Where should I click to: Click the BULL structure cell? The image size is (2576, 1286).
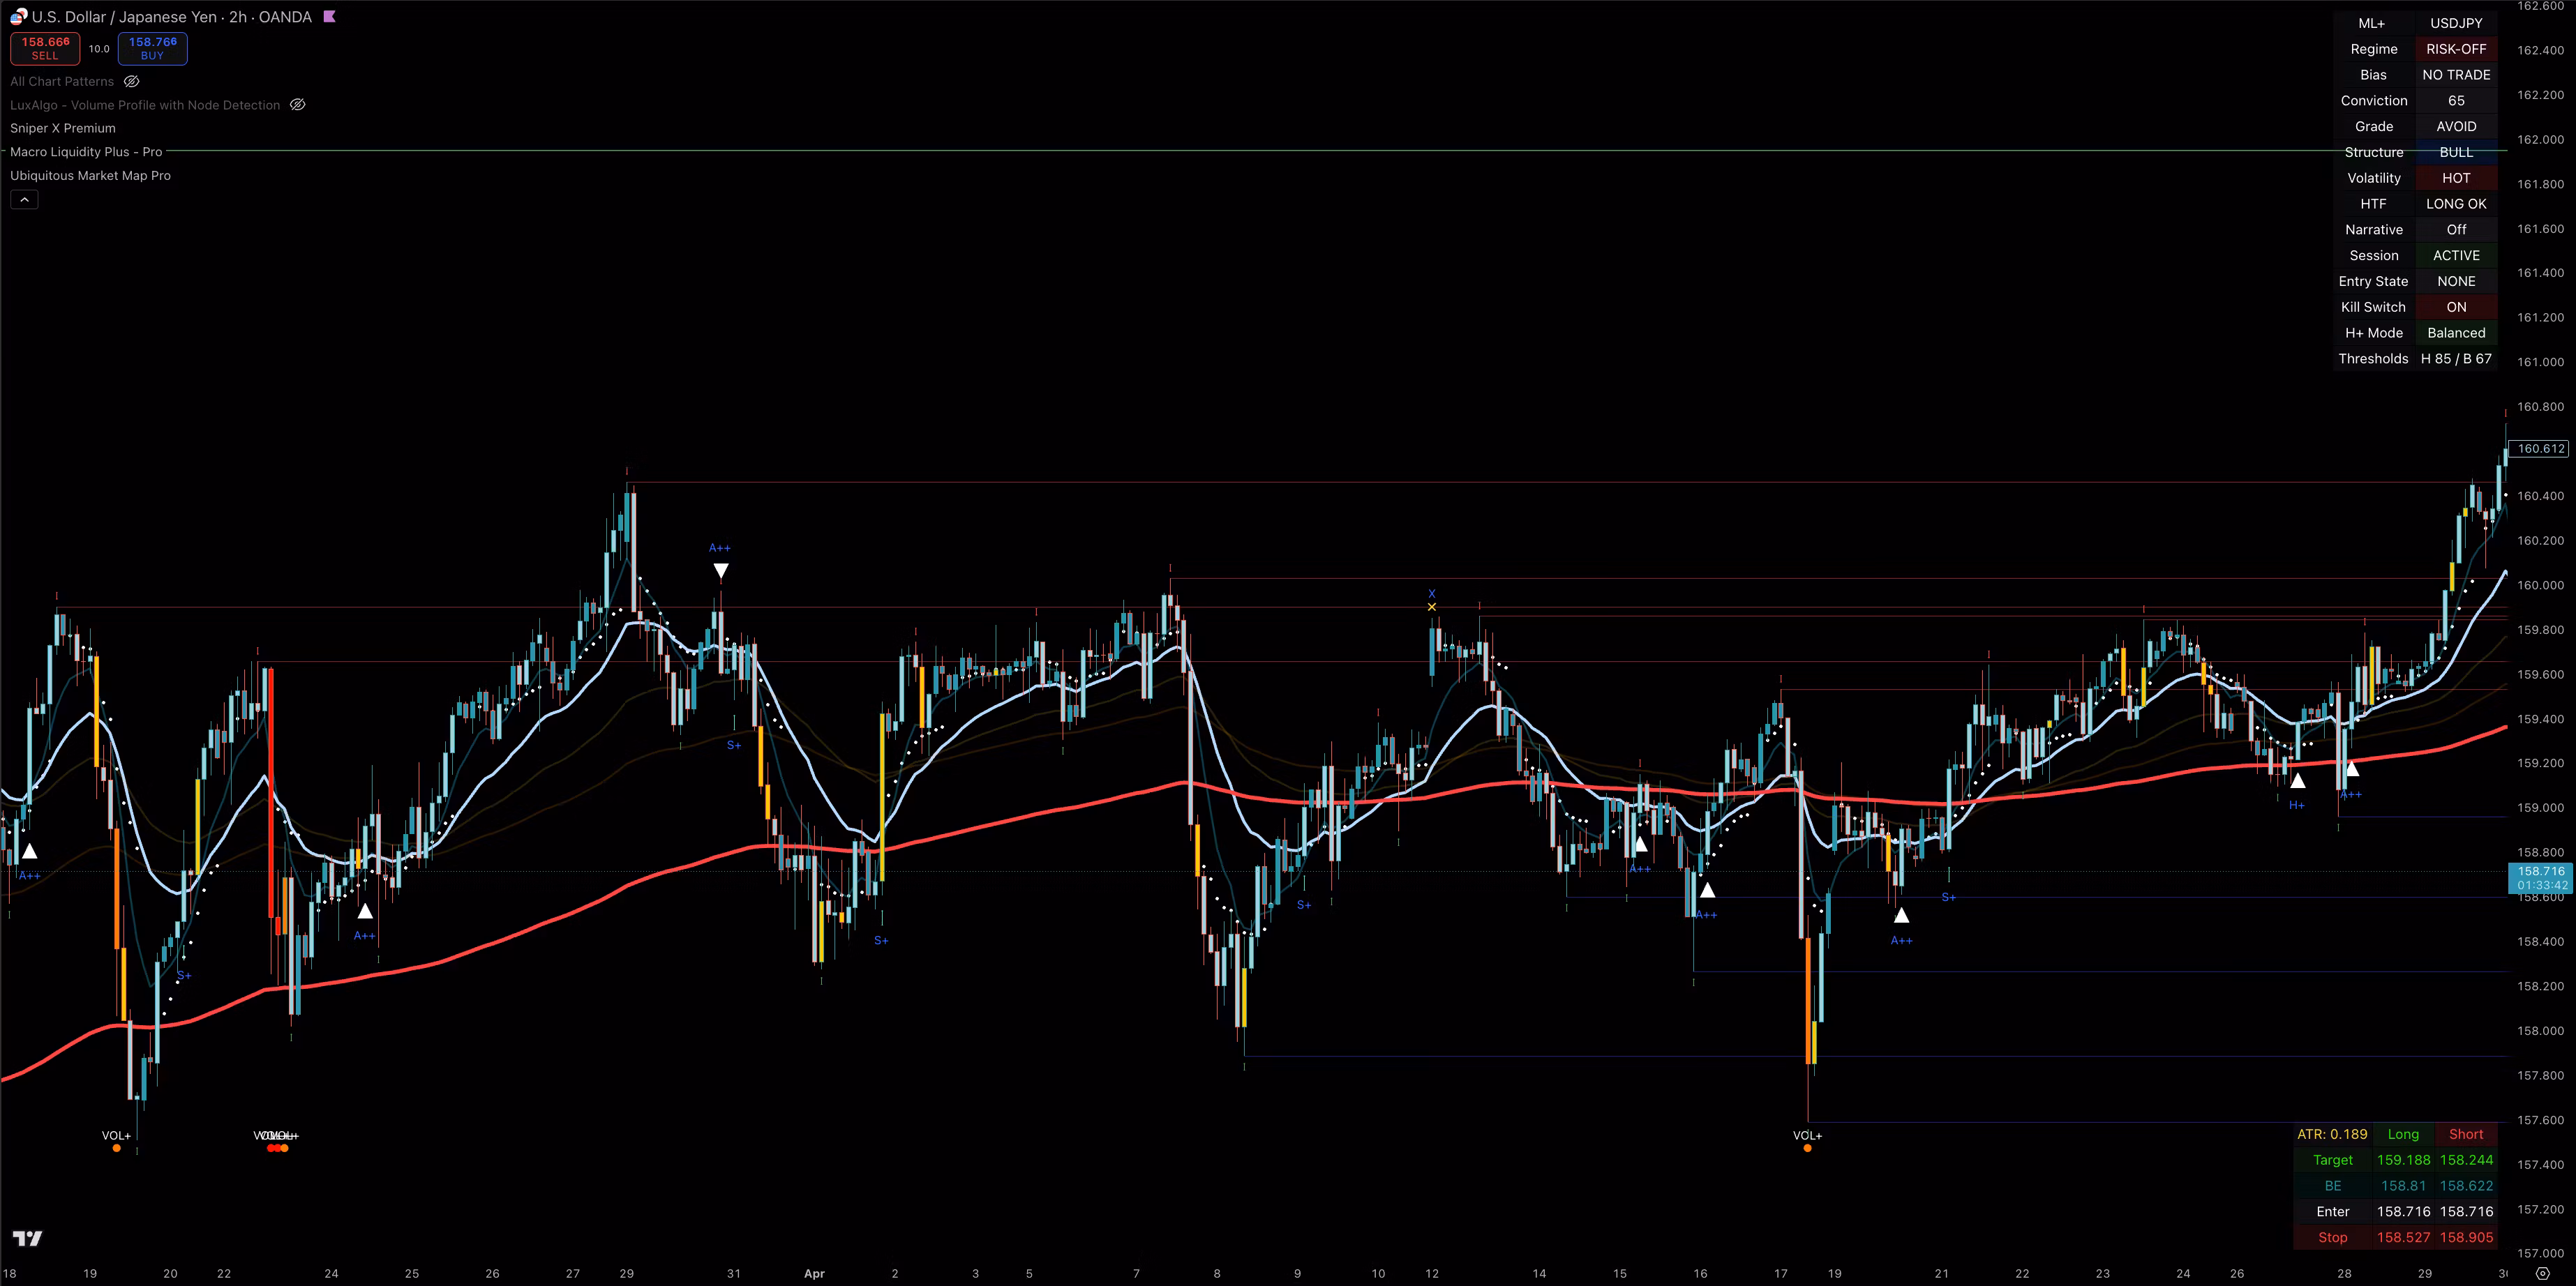pyautogui.click(x=2456, y=153)
